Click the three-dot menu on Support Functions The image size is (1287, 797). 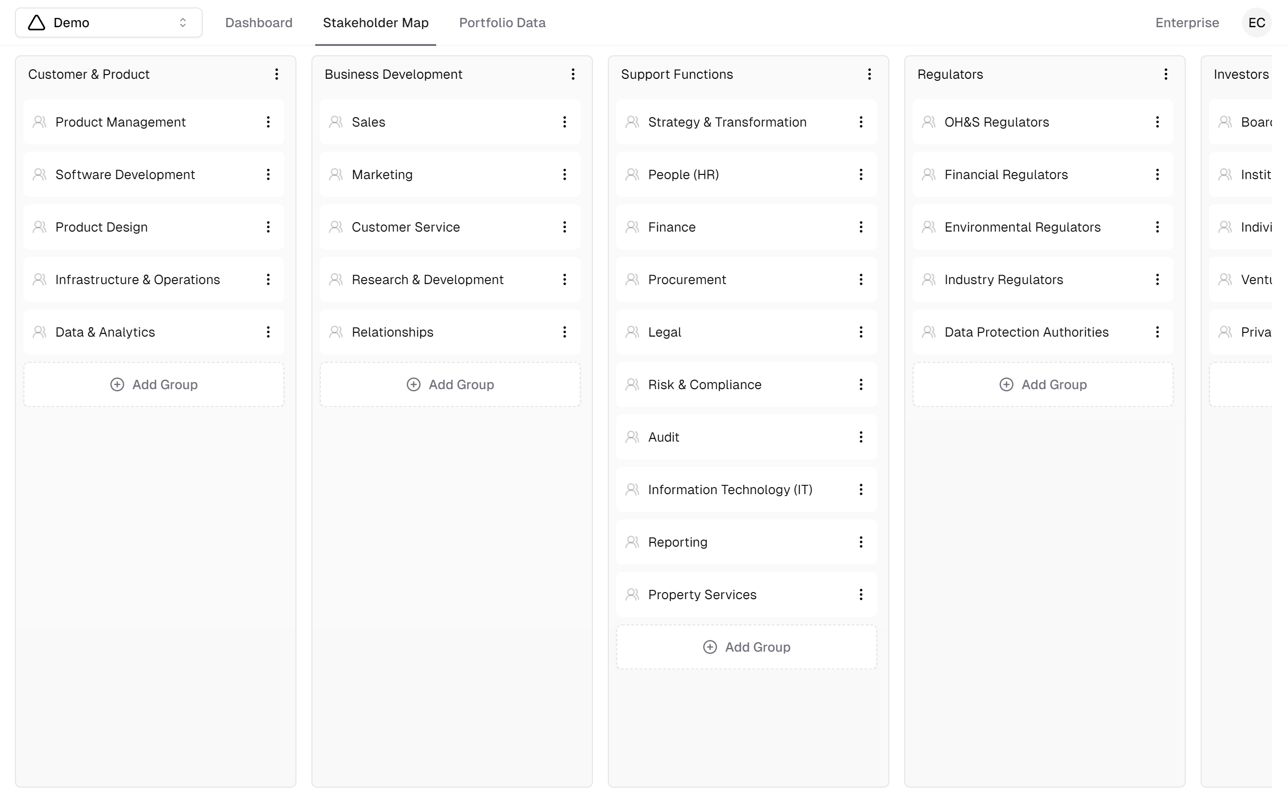[871, 75]
